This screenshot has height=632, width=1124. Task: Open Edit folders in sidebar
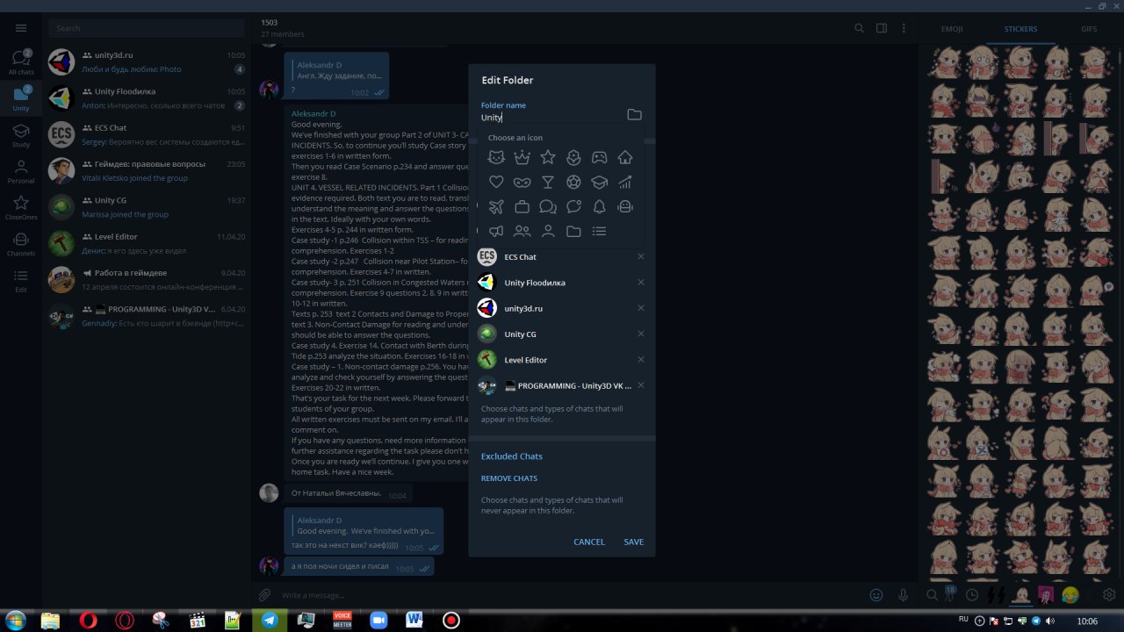(21, 280)
